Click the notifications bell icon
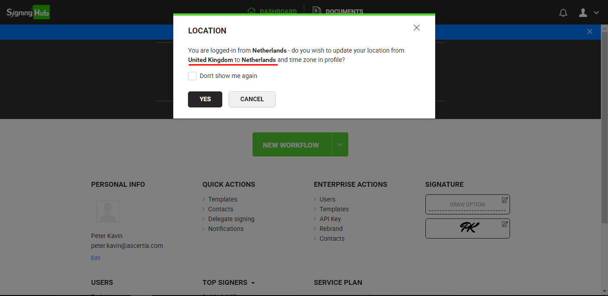Screen dimensions: 608x296 tap(563, 13)
